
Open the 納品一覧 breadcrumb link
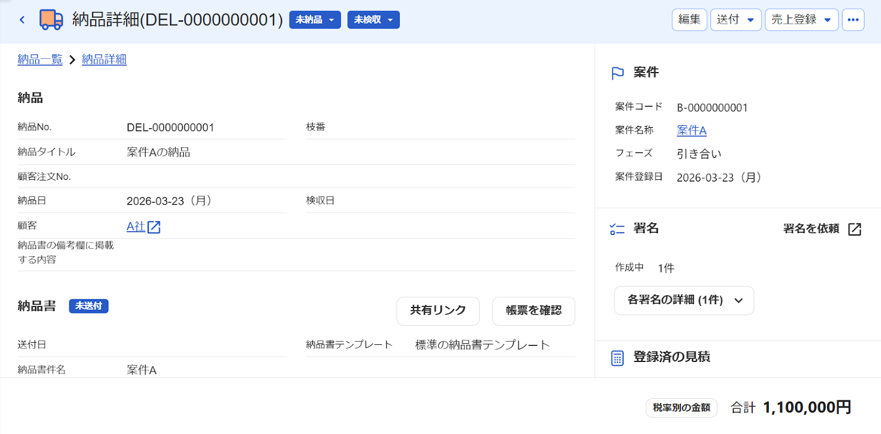40,59
